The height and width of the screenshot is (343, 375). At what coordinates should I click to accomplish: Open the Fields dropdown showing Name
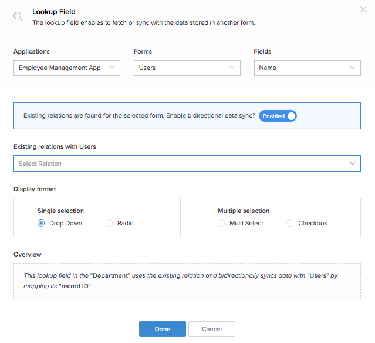[307, 68]
